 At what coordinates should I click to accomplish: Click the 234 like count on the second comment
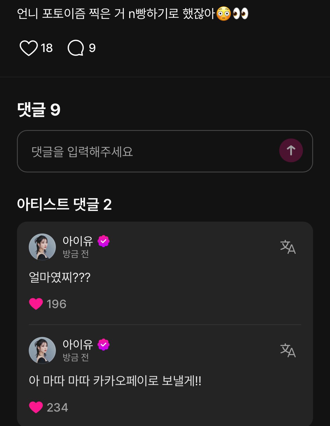(x=57, y=408)
